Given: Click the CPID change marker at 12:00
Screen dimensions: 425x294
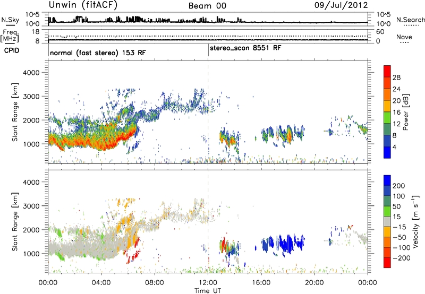Looking at the screenshot, I should (208, 50).
